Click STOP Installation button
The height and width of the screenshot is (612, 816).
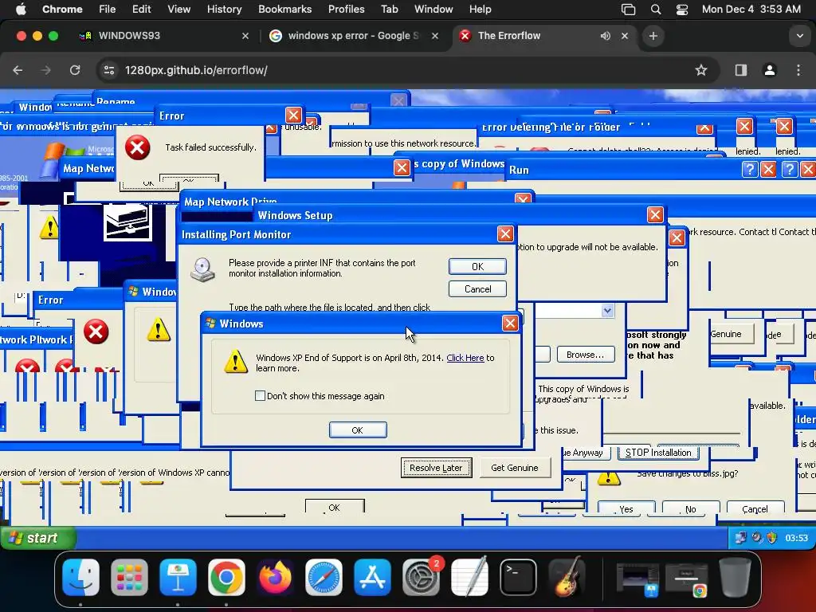click(657, 453)
